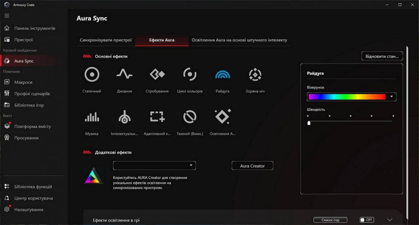Activate the Стробування strobing effect
The width and height of the screenshot is (419, 225).
[157, 74]
